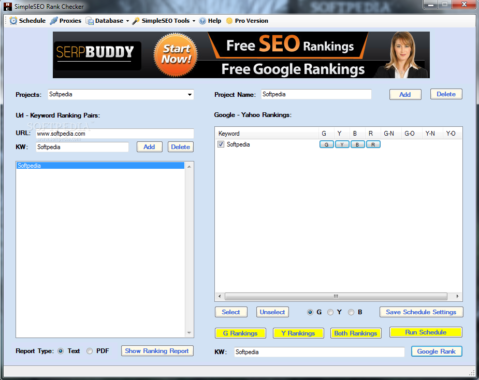Click the rankings table horizontal scrollbar thumb

336,296
